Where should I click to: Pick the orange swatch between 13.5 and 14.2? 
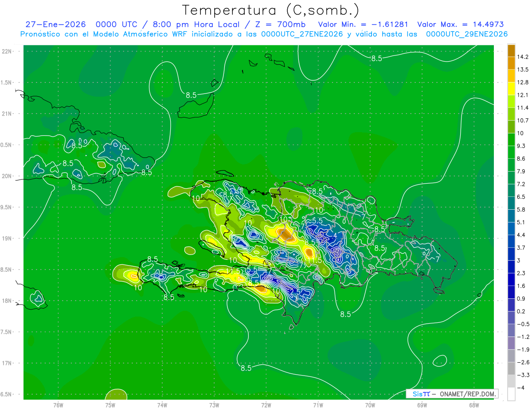click(511, 63)
